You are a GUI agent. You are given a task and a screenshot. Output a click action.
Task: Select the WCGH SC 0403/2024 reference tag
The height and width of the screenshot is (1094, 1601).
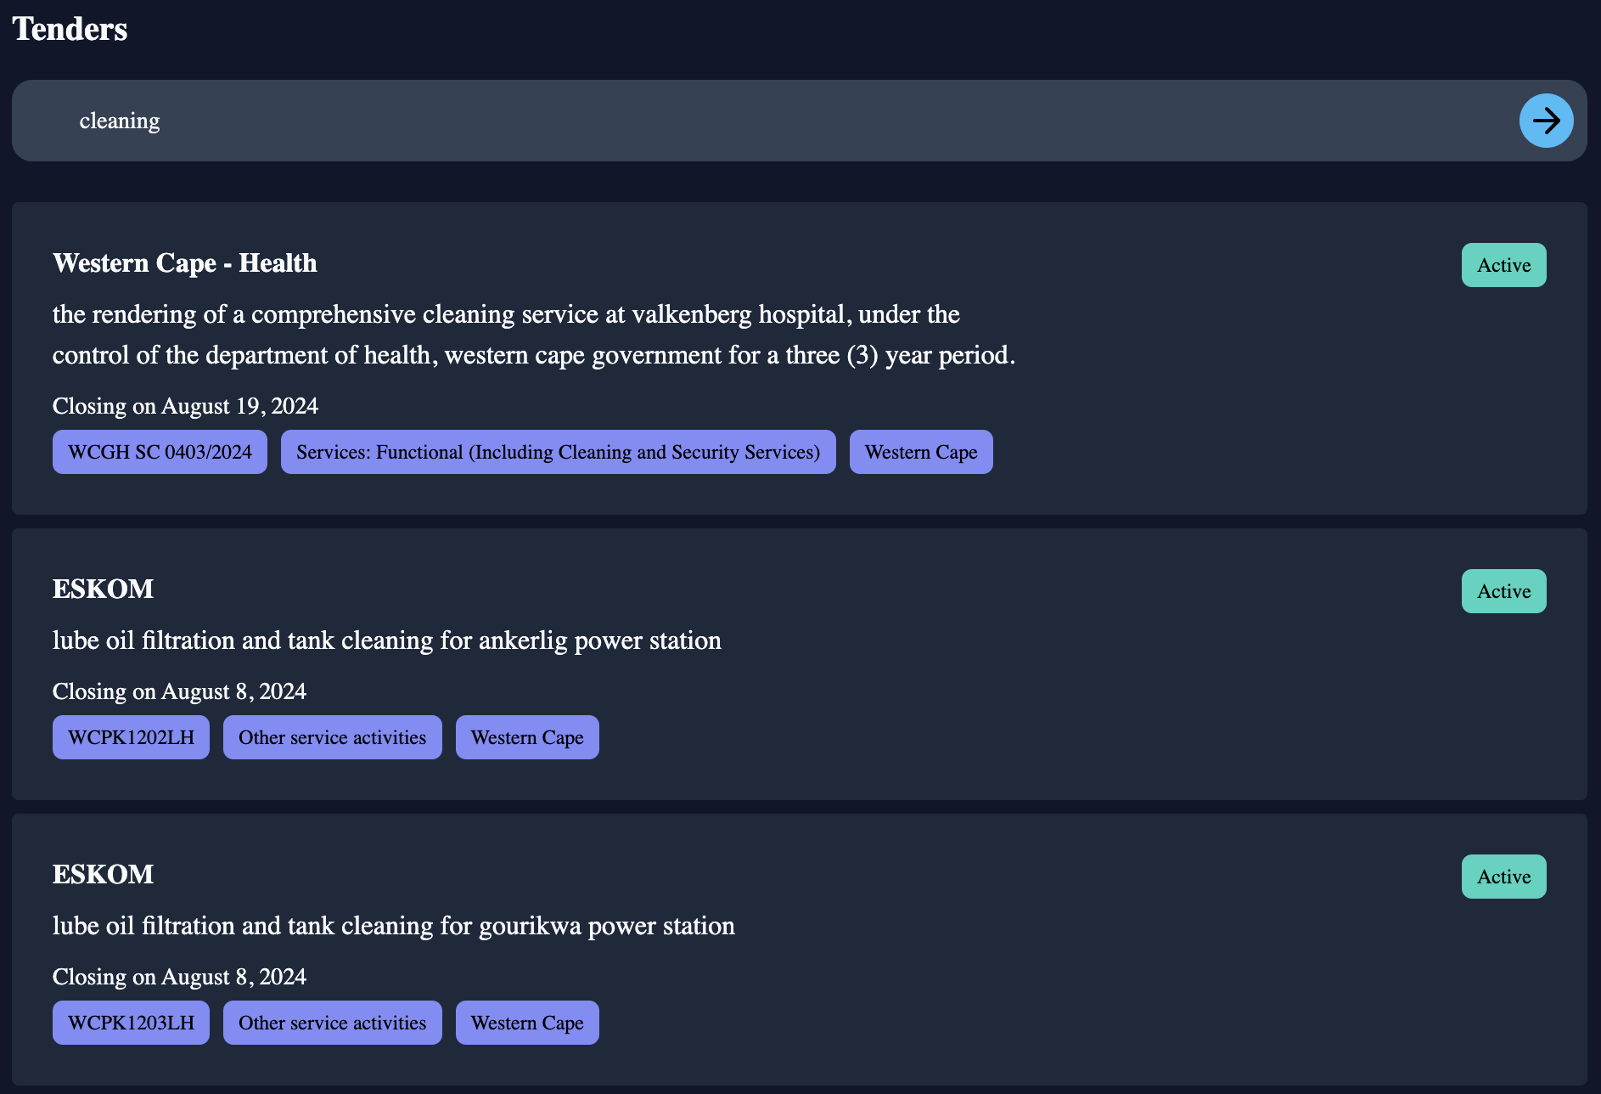[160, 452]
